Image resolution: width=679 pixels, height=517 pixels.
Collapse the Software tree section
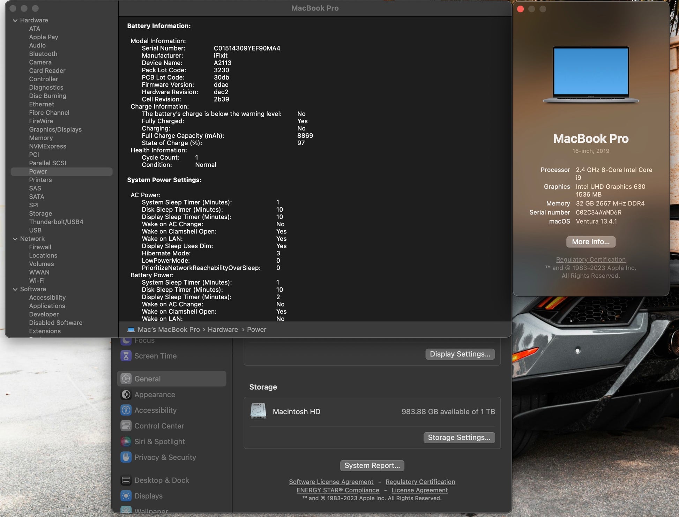15,289
